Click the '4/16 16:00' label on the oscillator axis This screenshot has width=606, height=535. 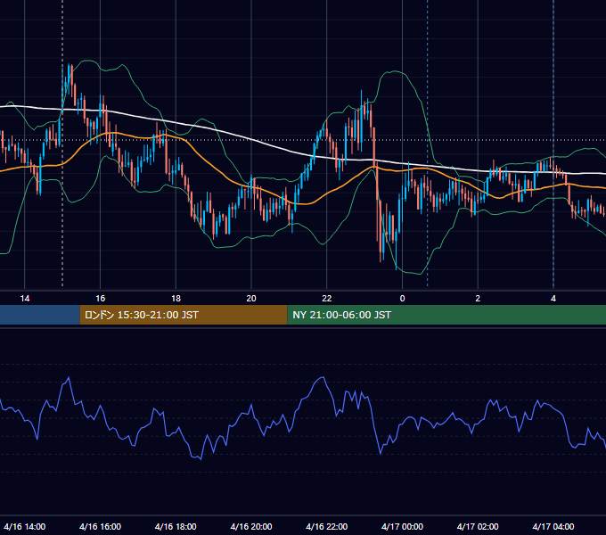(100, 526)
